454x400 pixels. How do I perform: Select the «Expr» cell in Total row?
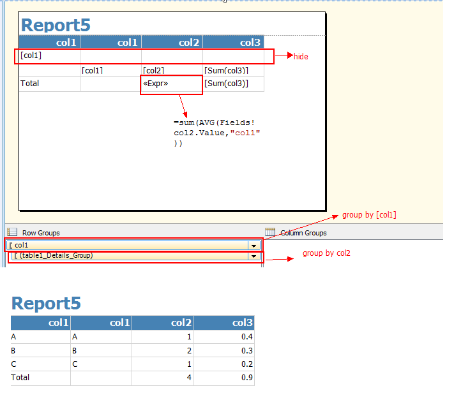[172, 84]
